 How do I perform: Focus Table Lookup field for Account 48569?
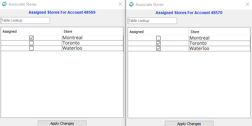coord(25,20)
